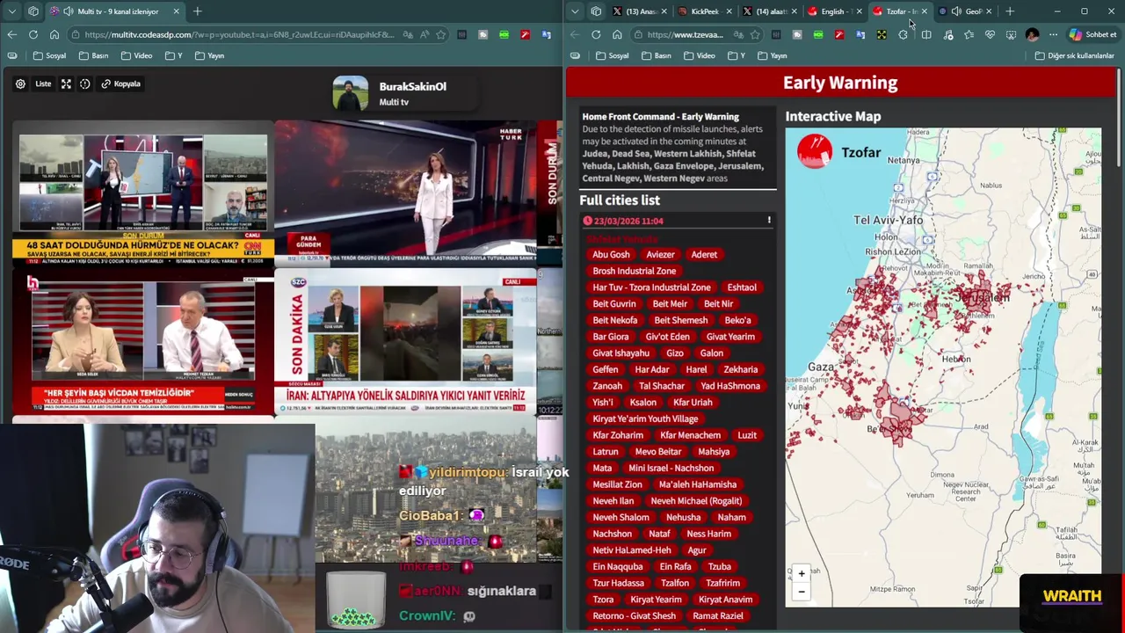This screenshot has height=633, width=1125.
Task: Toggle fullscreen icon in Multi tv toolbar
Action: coord(66,84)
